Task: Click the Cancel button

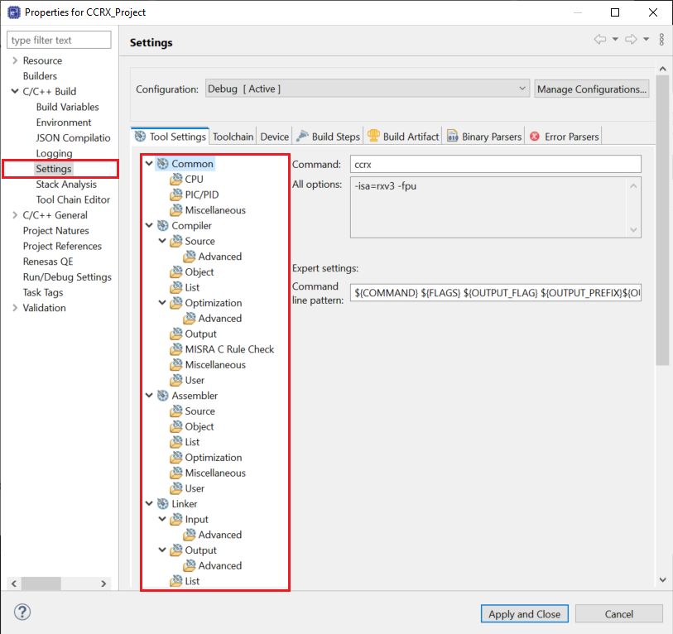Action: click(618, 614)
